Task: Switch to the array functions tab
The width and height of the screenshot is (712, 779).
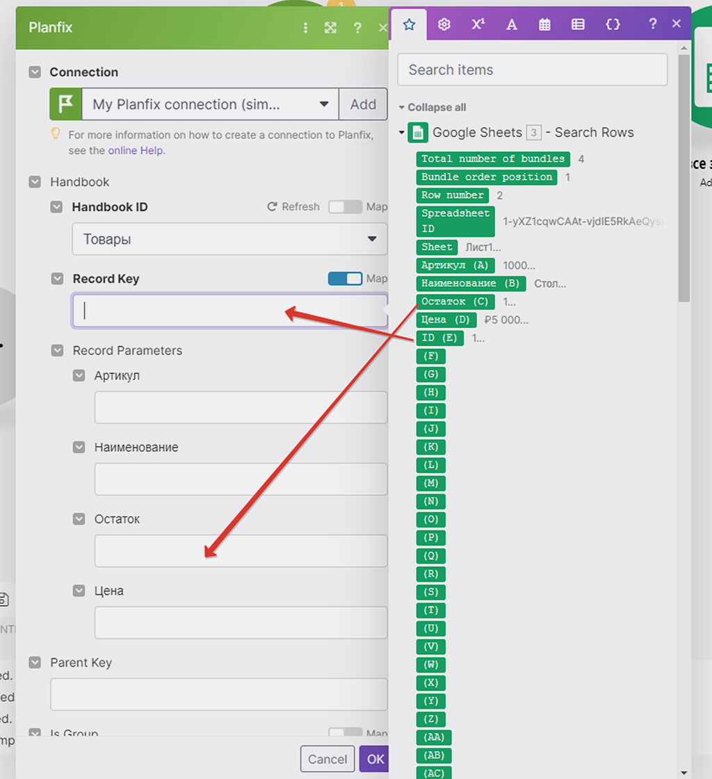Action: click(x=578, y=24)
